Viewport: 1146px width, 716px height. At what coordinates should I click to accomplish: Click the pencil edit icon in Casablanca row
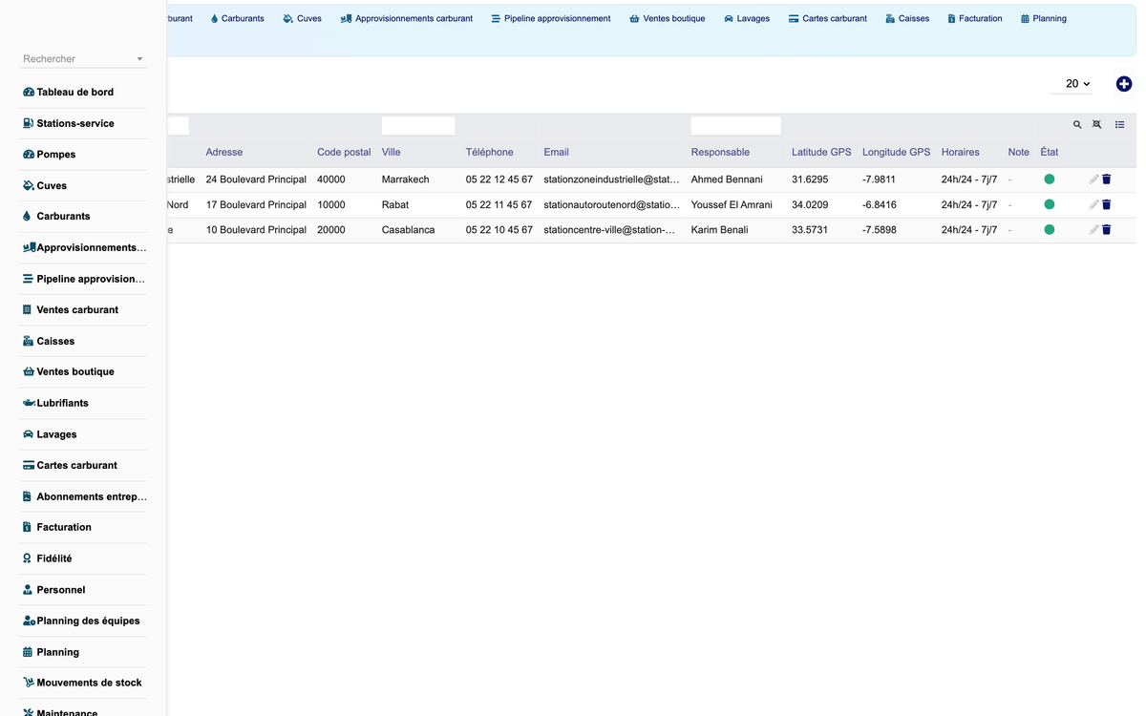click(x=1094, y=229)
